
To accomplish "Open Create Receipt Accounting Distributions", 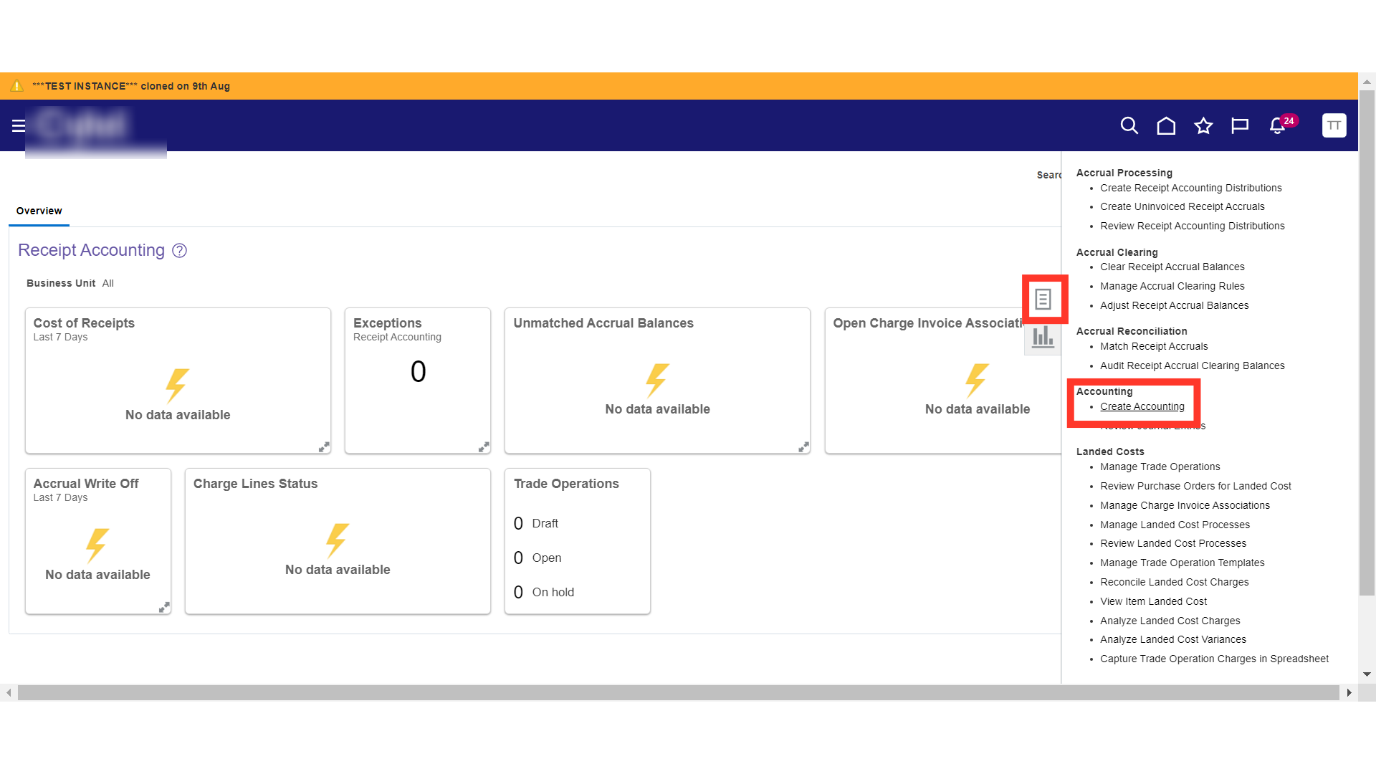I will point(1191,188).
